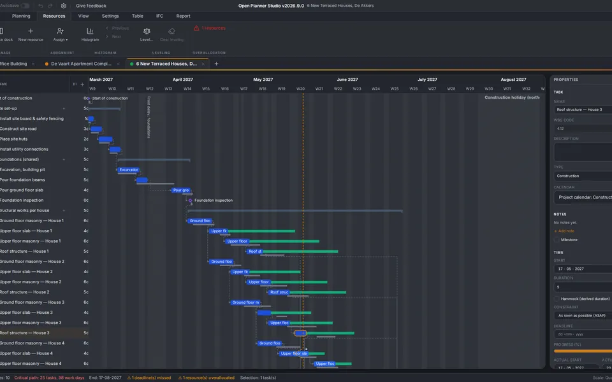Toggle the AutoSave switch
The width and height of the screenshot is (612, 382).
coord(25,6)
